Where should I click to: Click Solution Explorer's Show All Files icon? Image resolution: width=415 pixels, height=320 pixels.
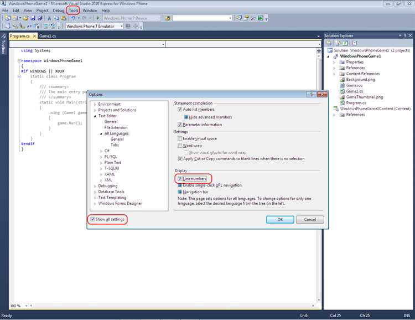click(338, 43)
